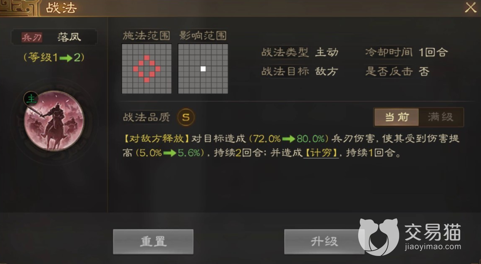481x264 pixels.
Task: Close the 战法 panel with the X
Action: coord(470,8)
